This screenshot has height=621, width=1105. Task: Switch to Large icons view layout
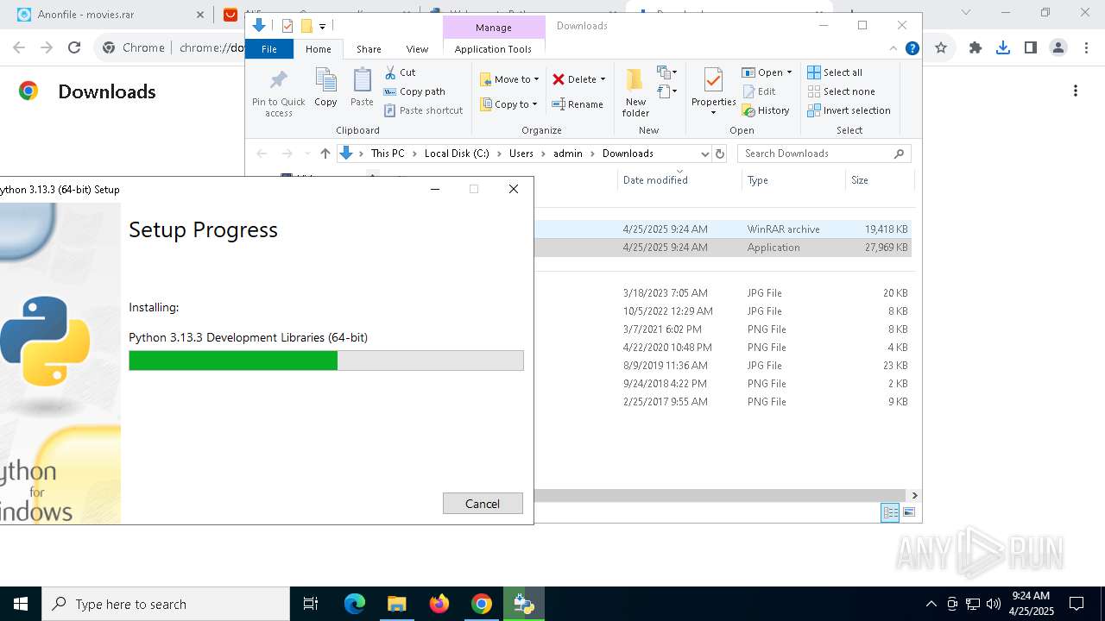908,513
